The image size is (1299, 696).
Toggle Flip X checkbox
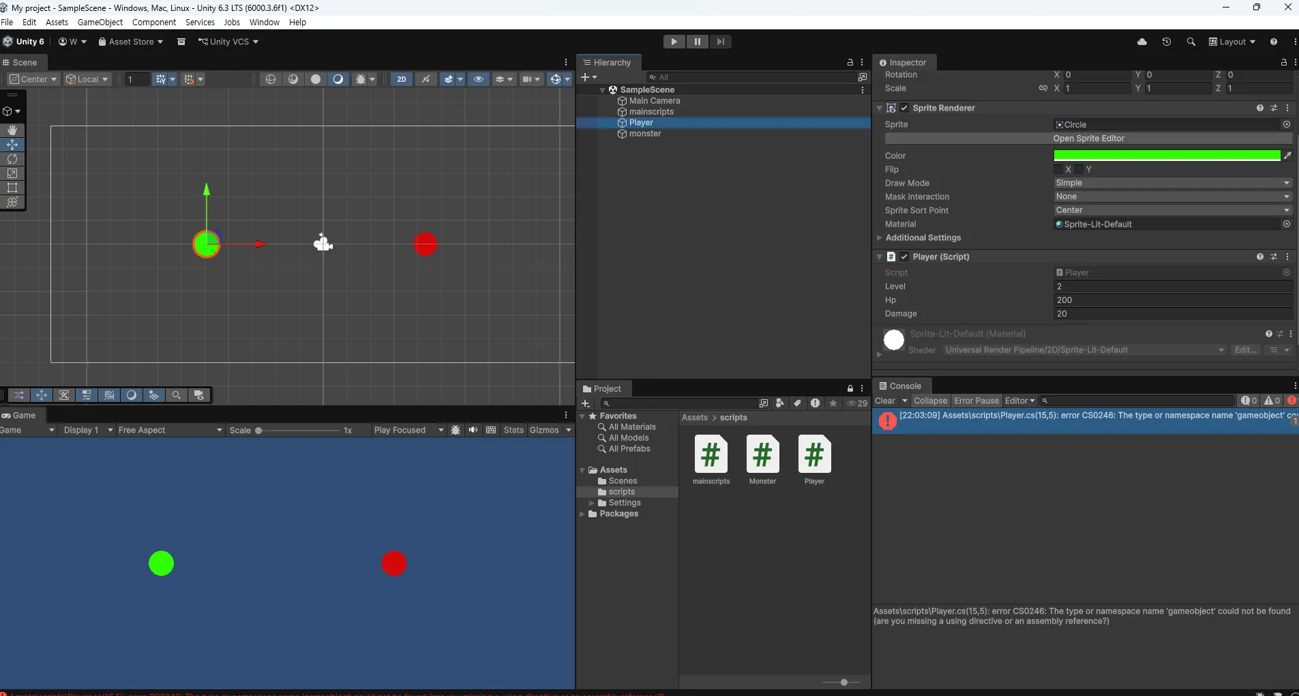coord(1058,169)
